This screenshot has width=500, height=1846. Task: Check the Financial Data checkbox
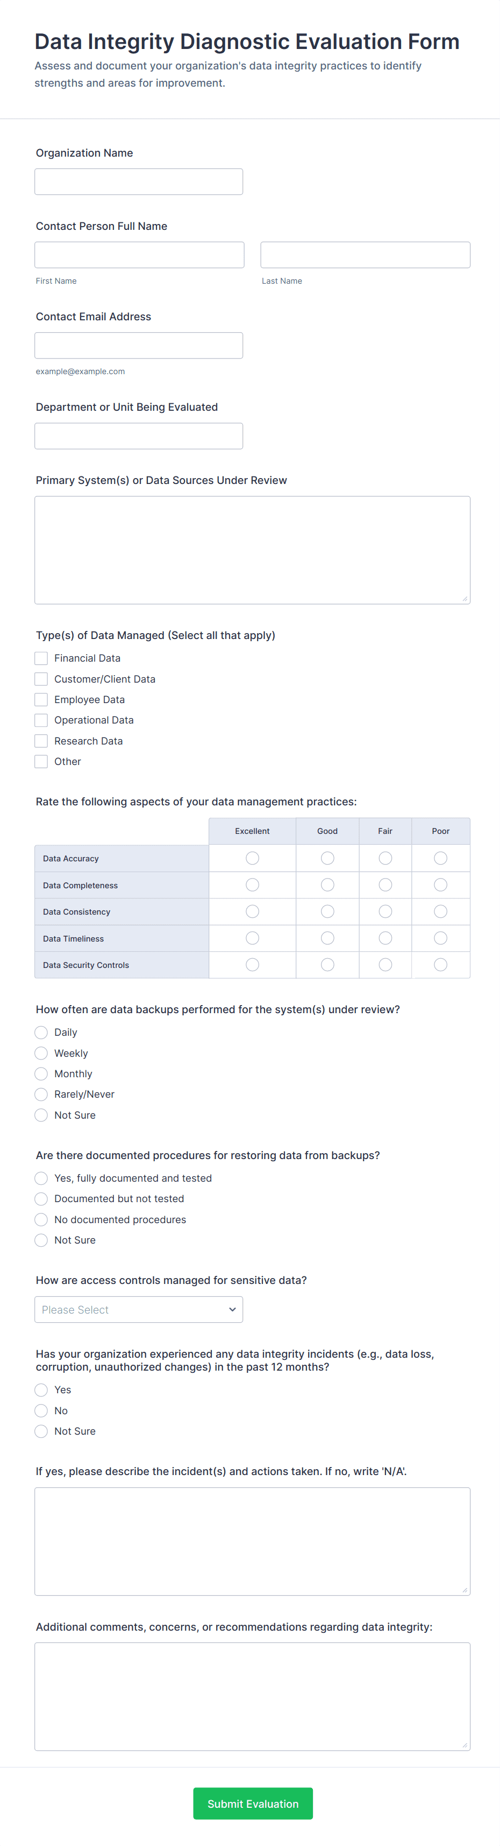(41, 658)
